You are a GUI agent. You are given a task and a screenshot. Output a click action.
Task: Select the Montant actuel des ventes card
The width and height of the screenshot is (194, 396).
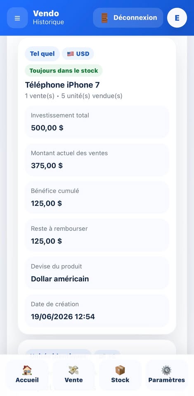[97, 160]
